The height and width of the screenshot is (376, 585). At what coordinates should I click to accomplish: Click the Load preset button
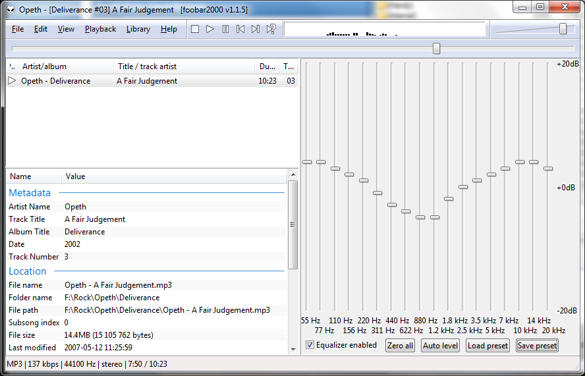point(487,346)
